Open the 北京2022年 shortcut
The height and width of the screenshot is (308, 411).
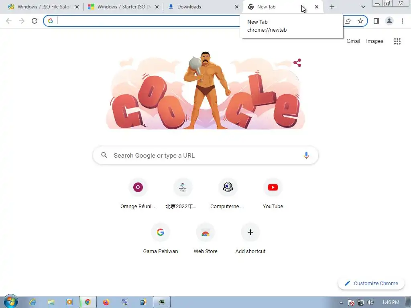point(183,194)
